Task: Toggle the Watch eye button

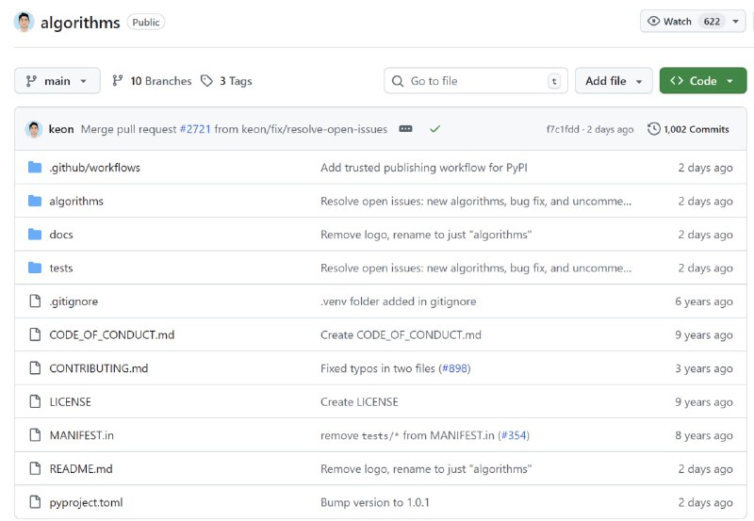Action: tap(669, 22)
